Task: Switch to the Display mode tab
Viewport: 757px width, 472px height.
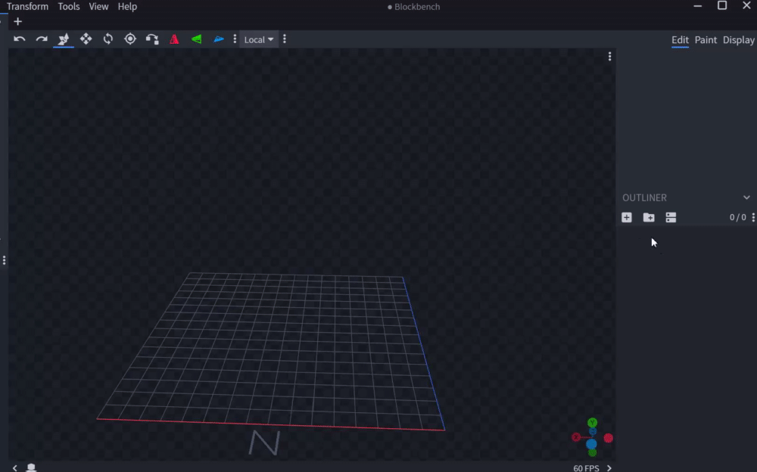Action: tap(739, 40)
